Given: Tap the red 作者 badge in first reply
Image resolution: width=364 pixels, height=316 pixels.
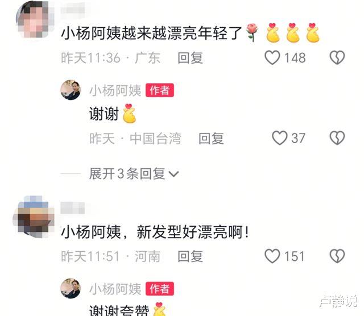Looking at the screenshot, I should [x=160, y=90].
